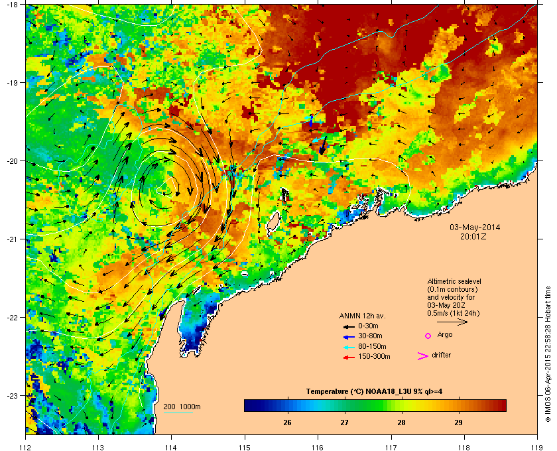557x451 pixels.
Task: Click the red 150-300m arrow legend icon
Action: (x=349, y=357)
